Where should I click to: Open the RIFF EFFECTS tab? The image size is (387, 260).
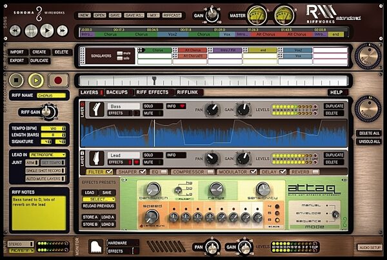click(154, 92)
